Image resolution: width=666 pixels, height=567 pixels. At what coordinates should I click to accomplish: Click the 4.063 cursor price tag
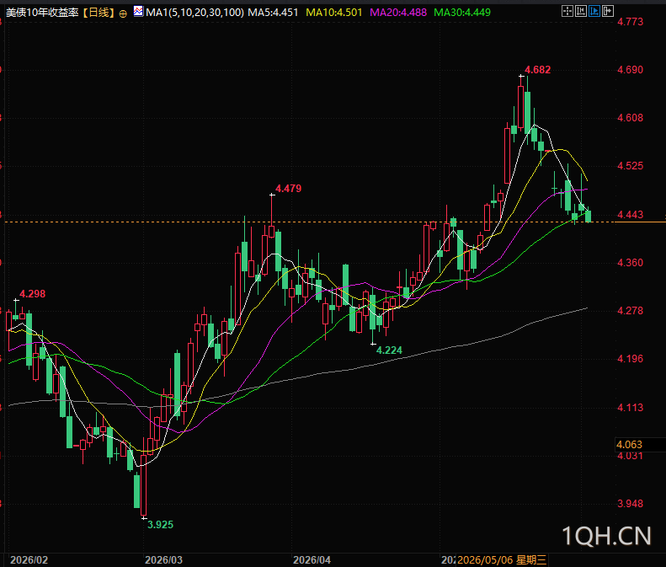(x=629, y=445)
